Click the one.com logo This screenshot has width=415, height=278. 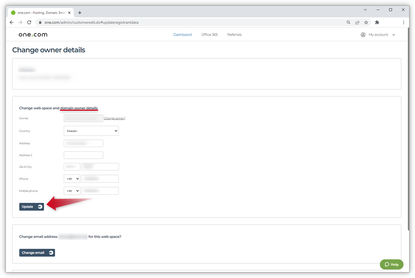(x=33, y=34)
